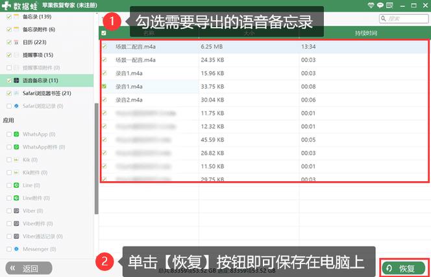Select 提醒事项 (15) category

click(x=38, y=55)
